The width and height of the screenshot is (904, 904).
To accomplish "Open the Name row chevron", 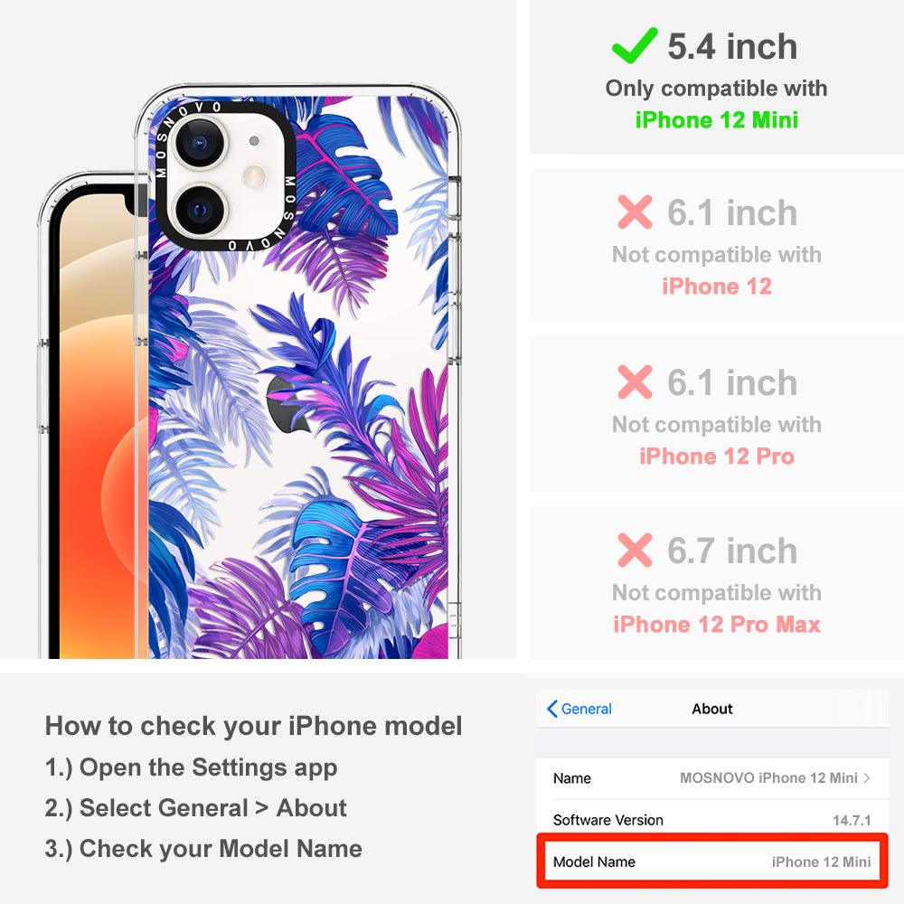I will (x=867, y=777).
